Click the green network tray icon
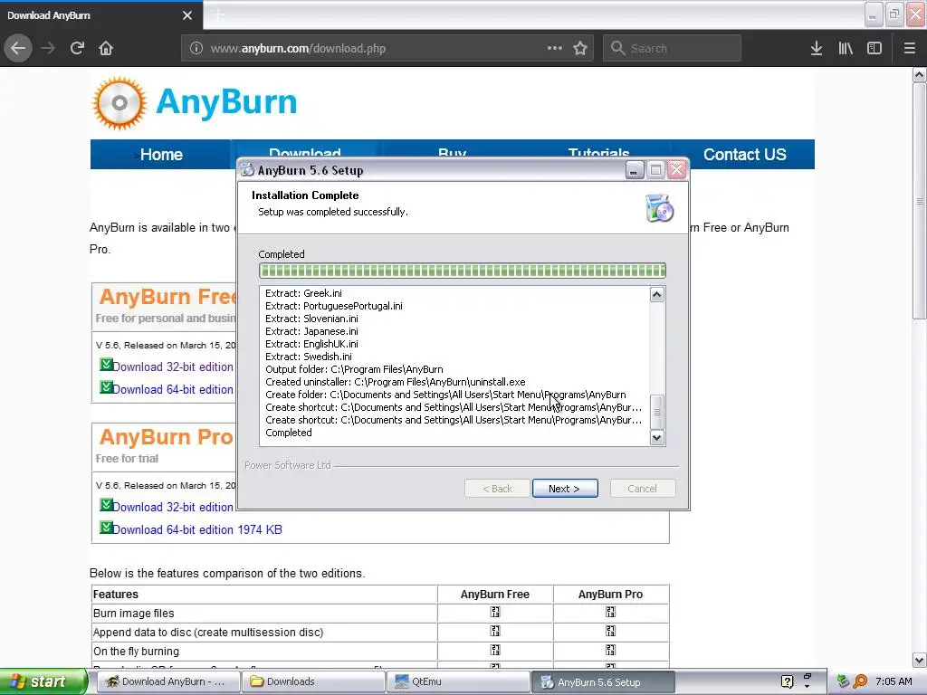 pos(843,681)
